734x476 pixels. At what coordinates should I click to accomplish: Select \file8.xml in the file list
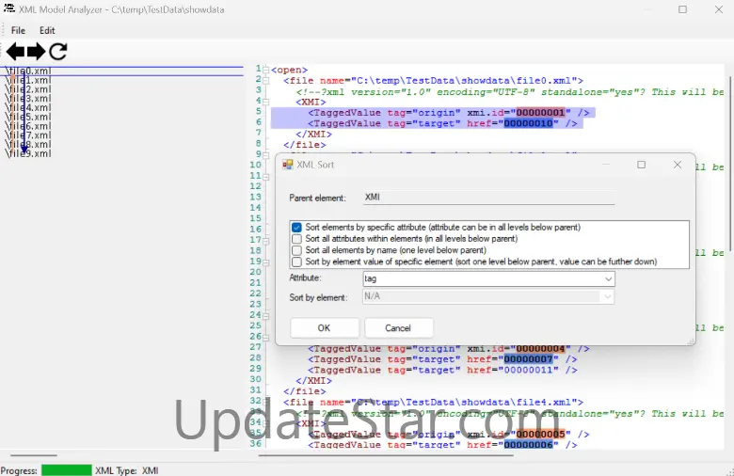point(28,145)
